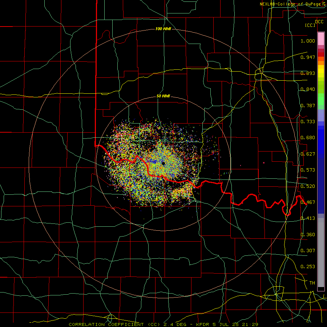Select the 0.253 scale value
Viewport: 327px width, 327px height.
click(308, 267)
